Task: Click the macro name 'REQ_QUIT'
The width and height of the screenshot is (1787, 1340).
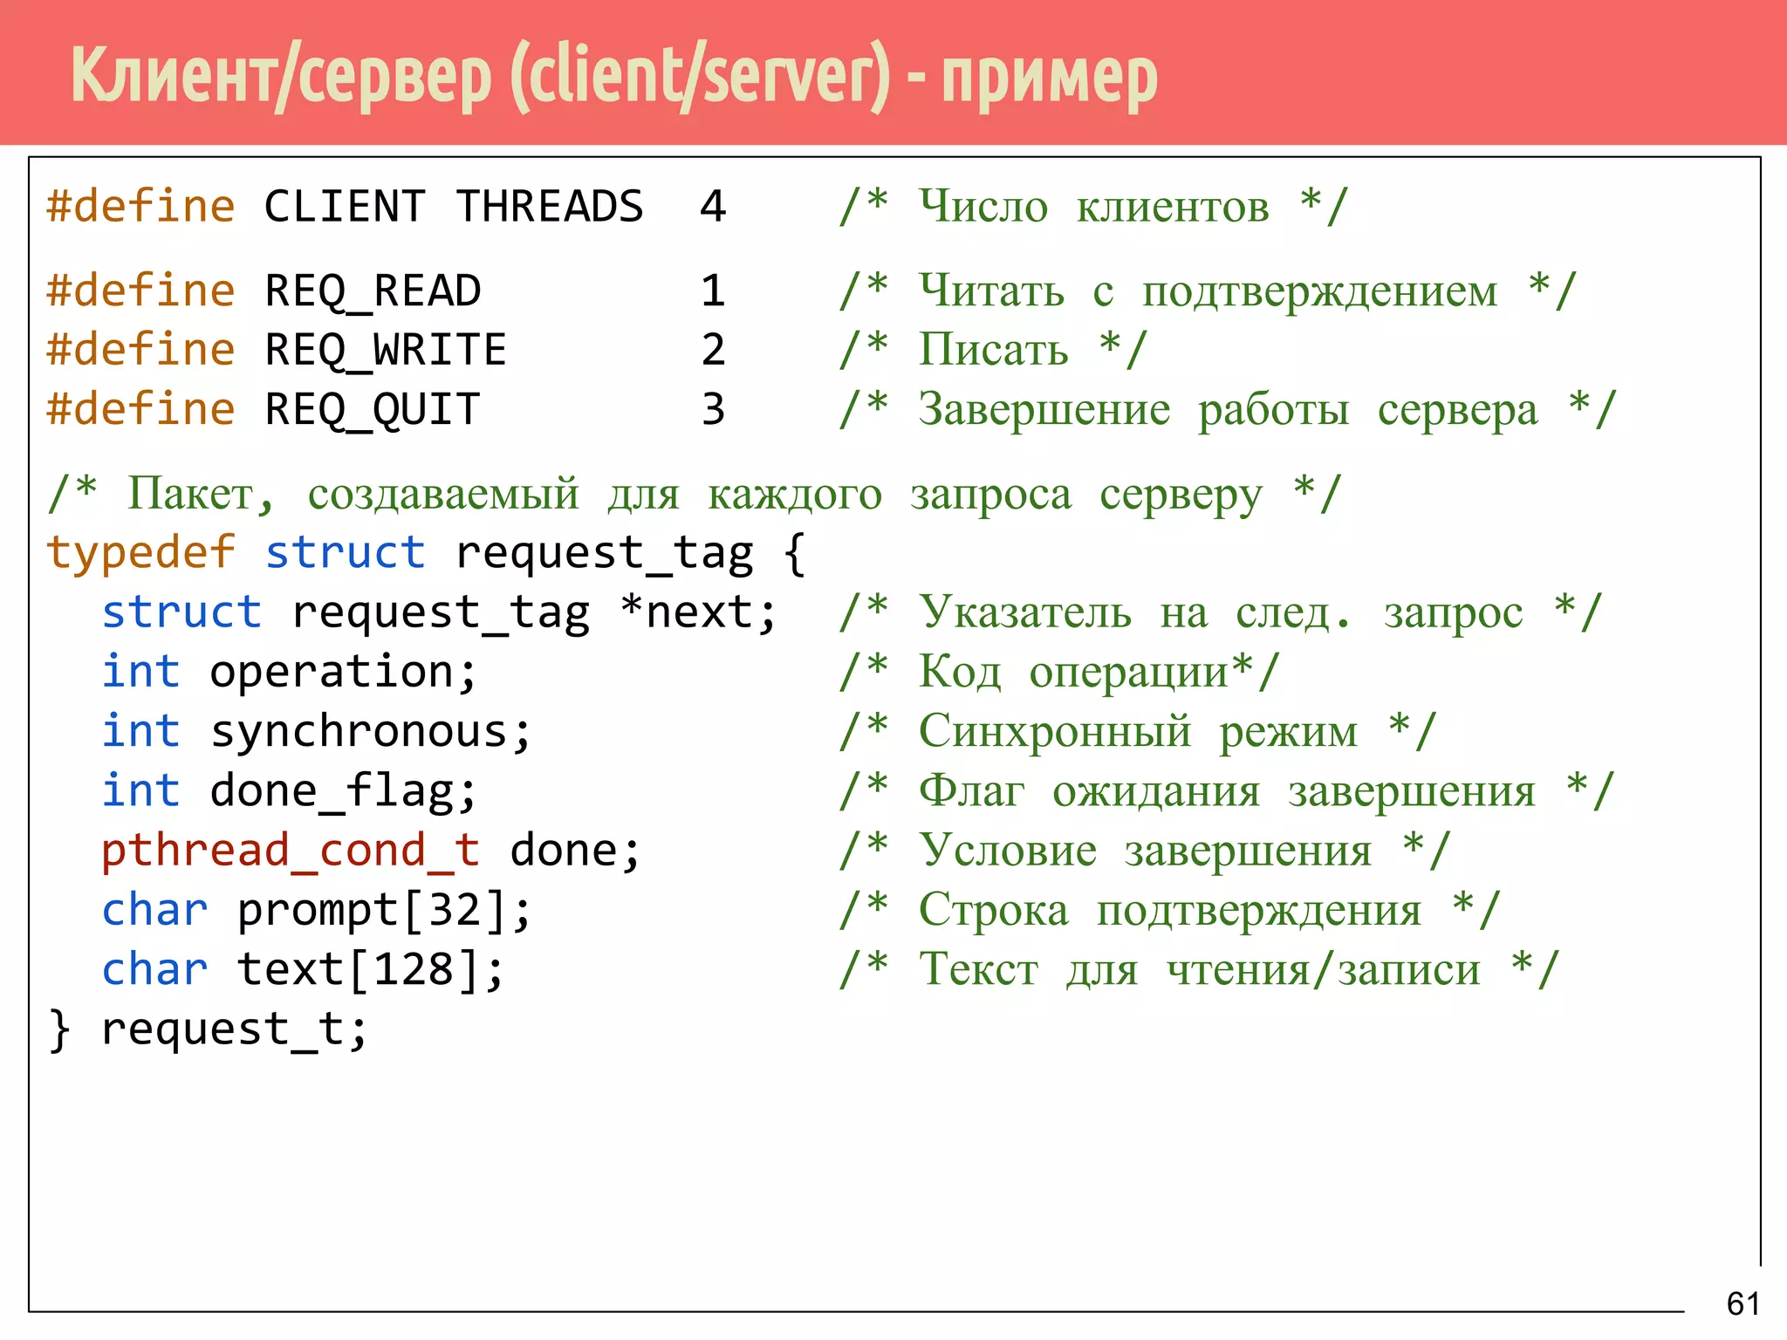Action: click(373, 410)
